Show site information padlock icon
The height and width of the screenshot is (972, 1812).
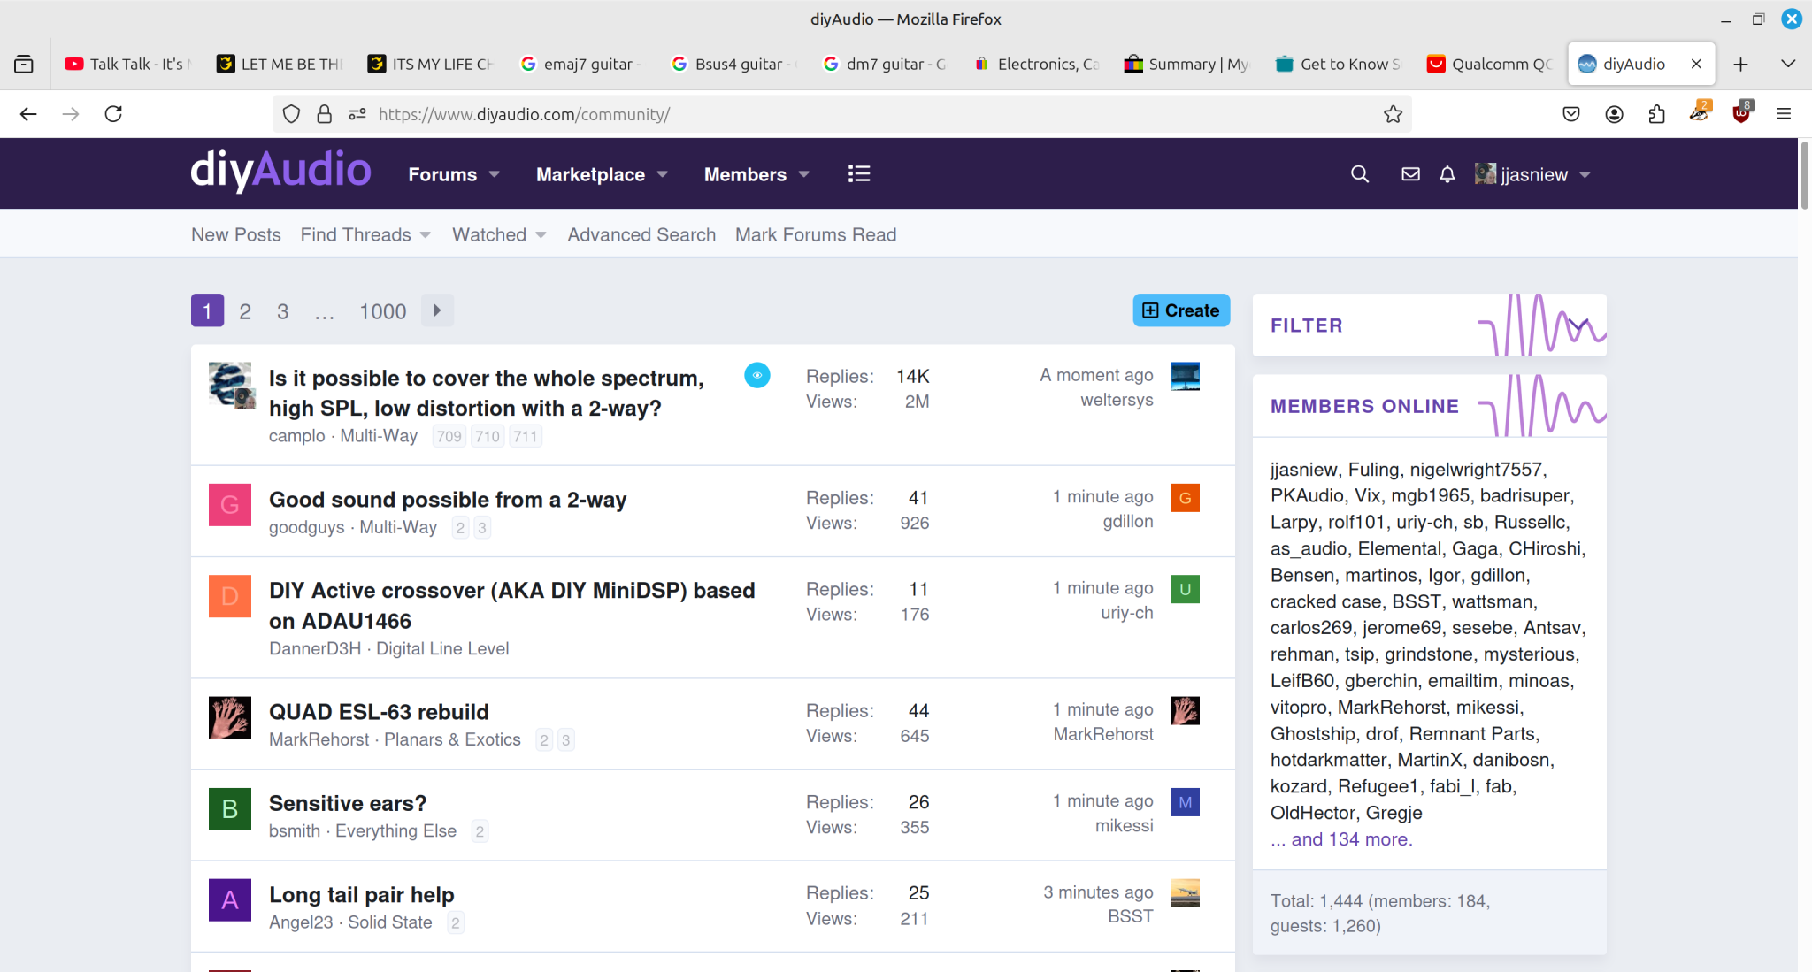coord(325,114)
